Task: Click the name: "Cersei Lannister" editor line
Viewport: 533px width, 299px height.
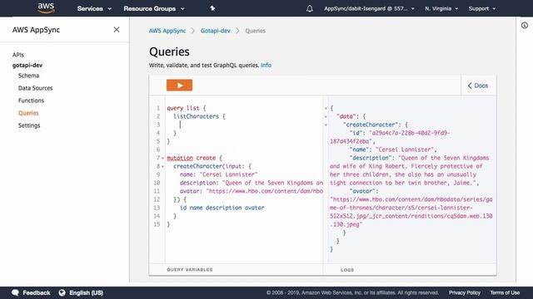Action: [218, 174]
